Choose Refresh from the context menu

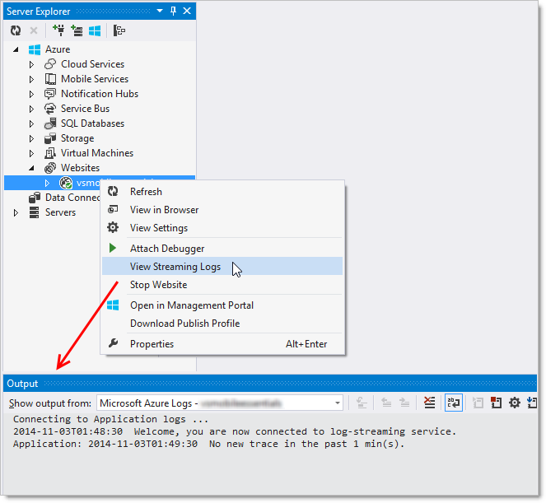coord(222,192)
